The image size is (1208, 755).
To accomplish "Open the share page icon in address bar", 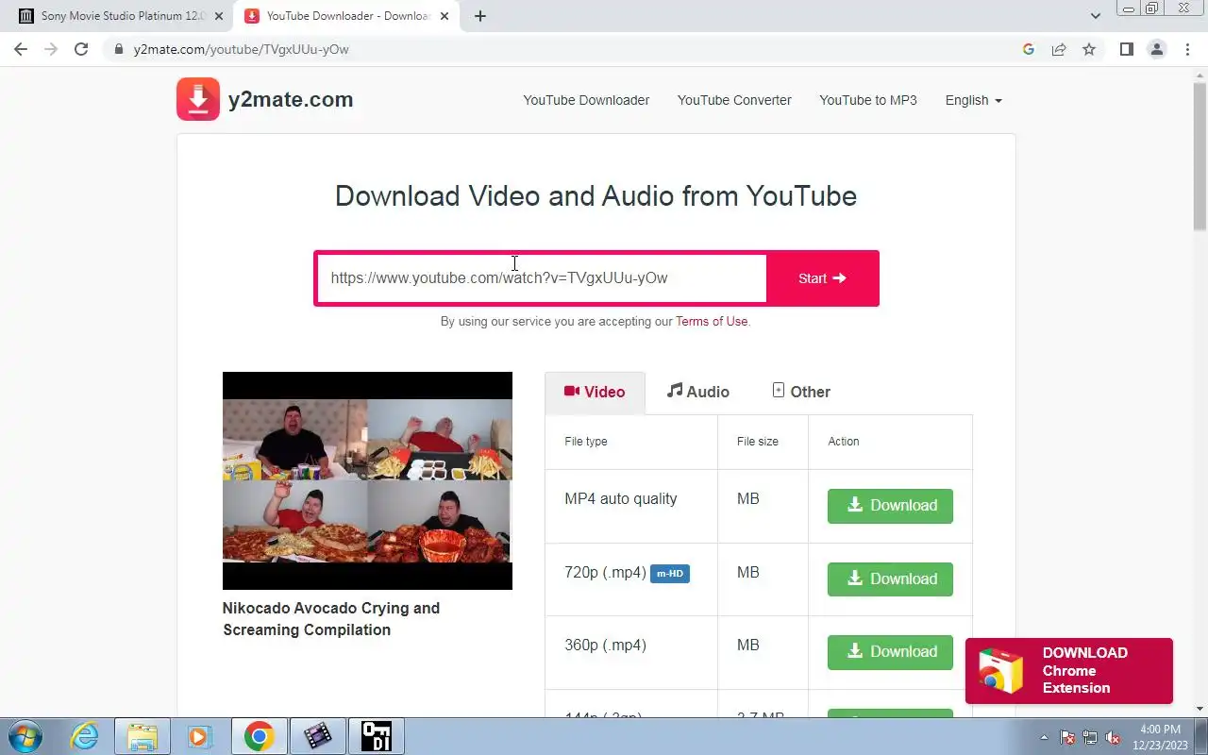I will 1059,49.
